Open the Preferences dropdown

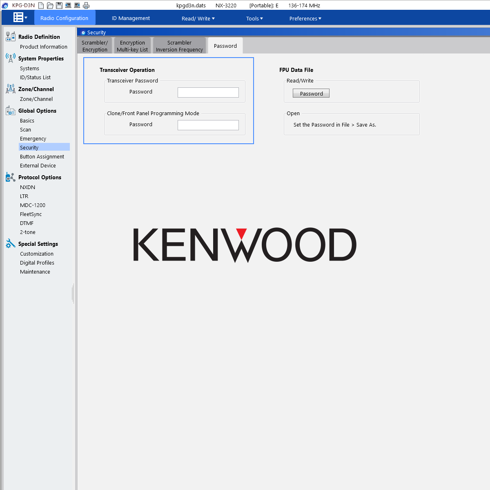[x=305, y=18]
